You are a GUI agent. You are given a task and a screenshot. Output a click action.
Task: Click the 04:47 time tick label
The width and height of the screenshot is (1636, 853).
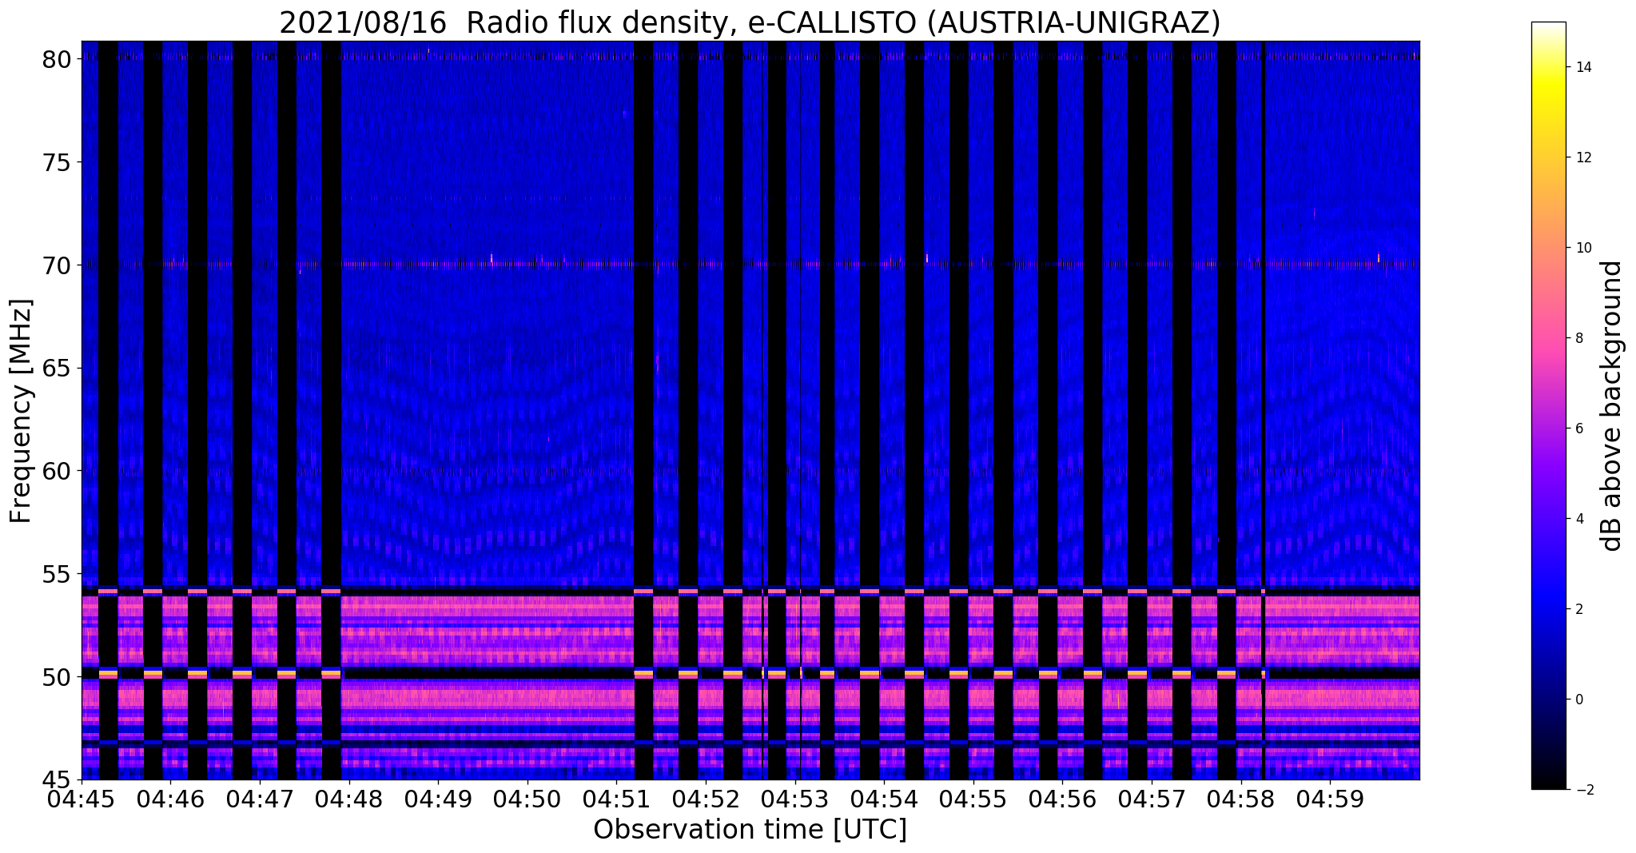point(260,799)
